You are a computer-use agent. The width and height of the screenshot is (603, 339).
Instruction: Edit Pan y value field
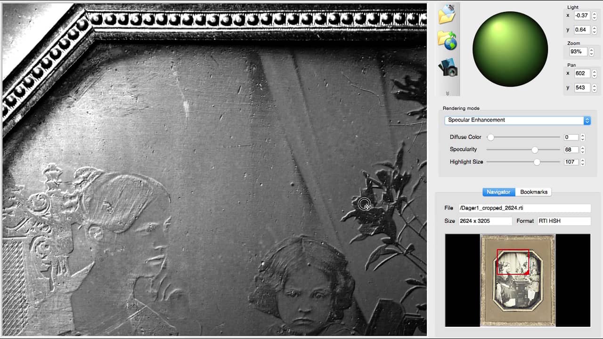pyautogui.click(x=582, y=88)
